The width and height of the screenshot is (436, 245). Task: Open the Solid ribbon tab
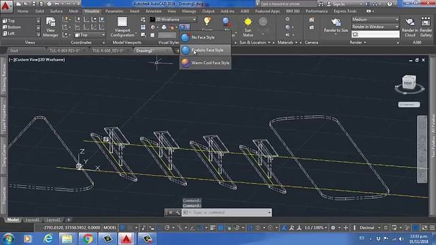coord(40,12)
